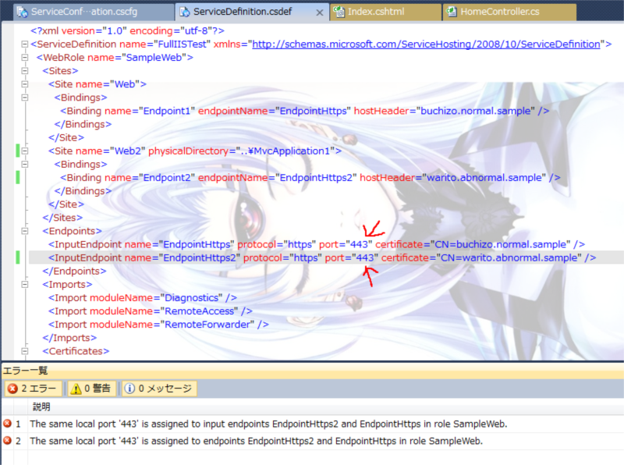Select error 2 about endpoints in SampleWeb

[x=257, y=441]
